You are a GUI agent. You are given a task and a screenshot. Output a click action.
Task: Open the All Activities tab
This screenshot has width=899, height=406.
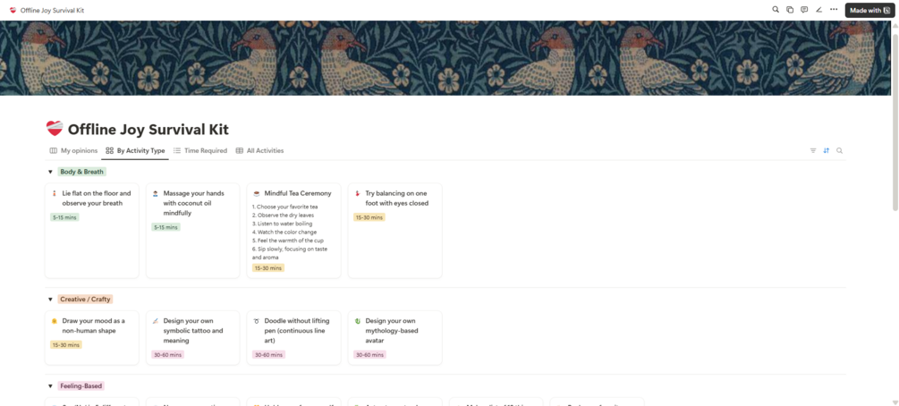point(259,151)
